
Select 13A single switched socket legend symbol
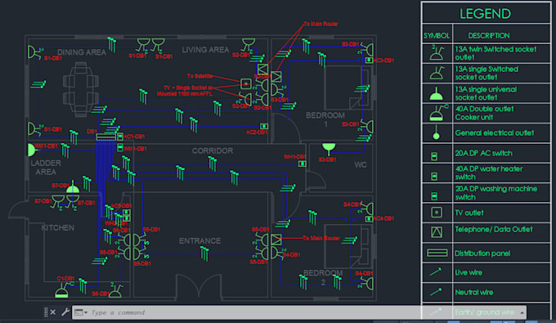coord(437,73)
